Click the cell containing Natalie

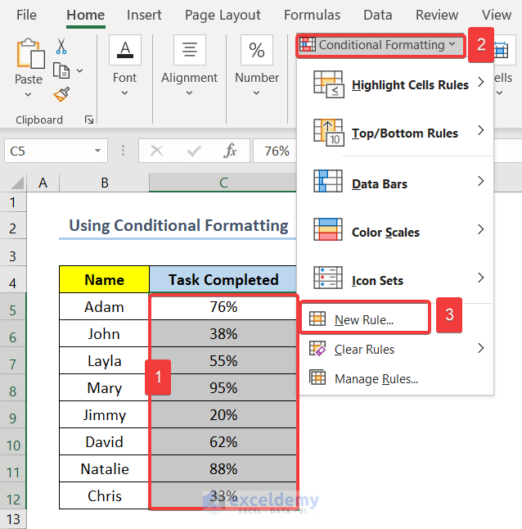coord(105,469)
